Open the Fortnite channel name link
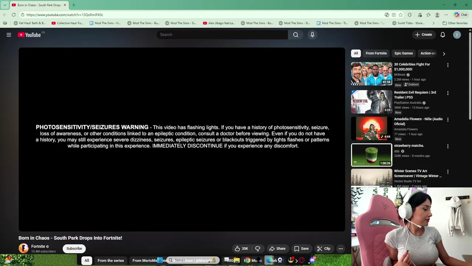This screenshot has width=472, height=266. 38,246
